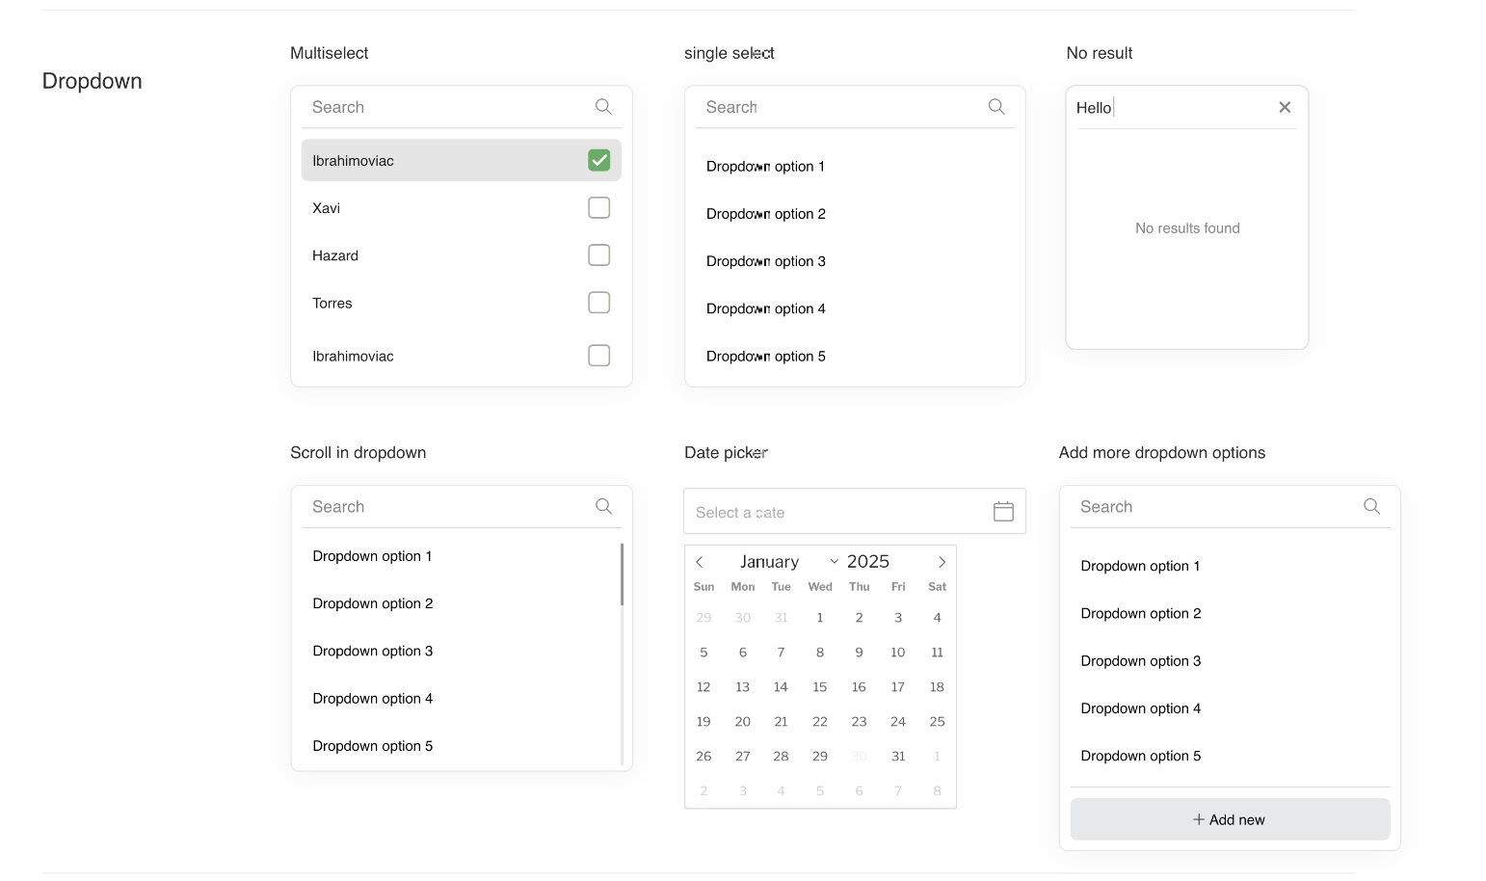
Task: Uncheck the selected Ibrahimoviac checkbox
Action: pyautogui.click(x=598, y=160)
